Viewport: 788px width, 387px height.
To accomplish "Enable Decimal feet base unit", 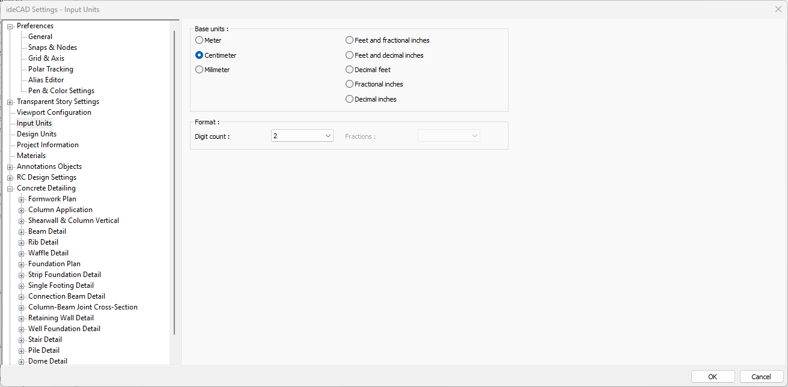I will pos(350,70).
